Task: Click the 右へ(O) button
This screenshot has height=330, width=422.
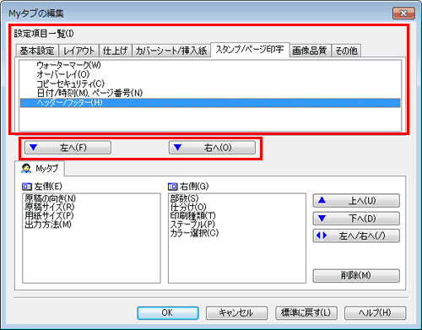Action: click(212, 148)
